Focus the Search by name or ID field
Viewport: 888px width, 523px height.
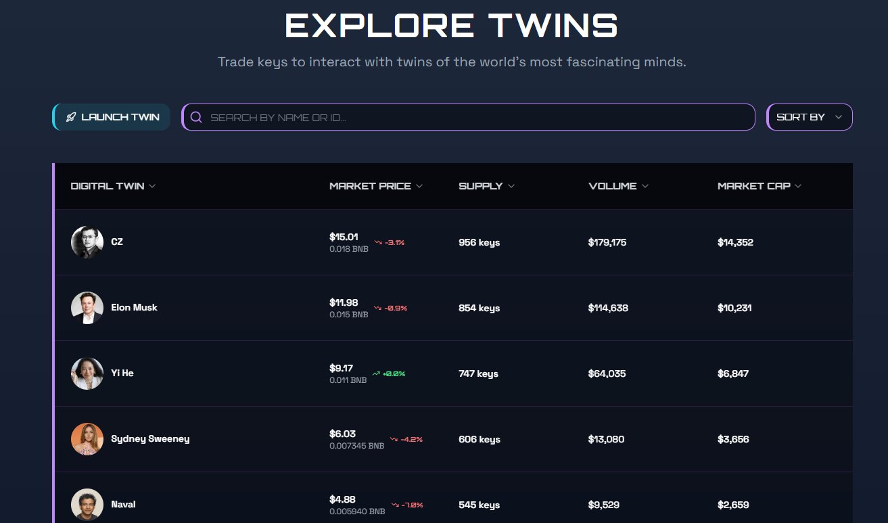[x=473, y=117]
